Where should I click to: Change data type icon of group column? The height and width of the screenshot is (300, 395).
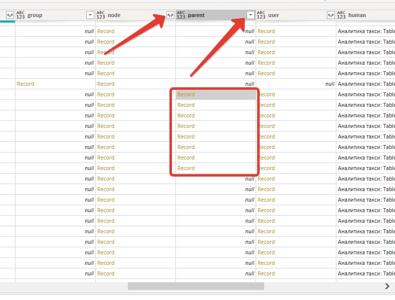[x=21, y=15]
